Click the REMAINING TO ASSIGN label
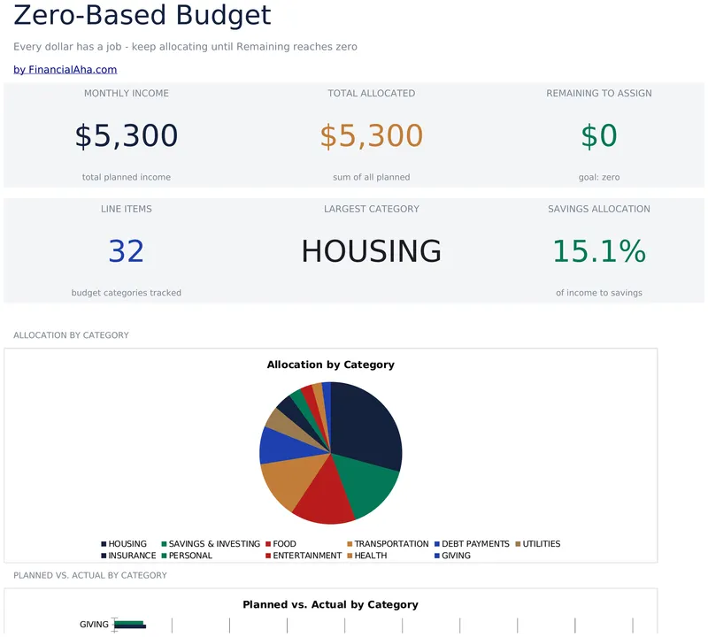The height and width of the screenshot is (637, 708). [x=599, y=94]
